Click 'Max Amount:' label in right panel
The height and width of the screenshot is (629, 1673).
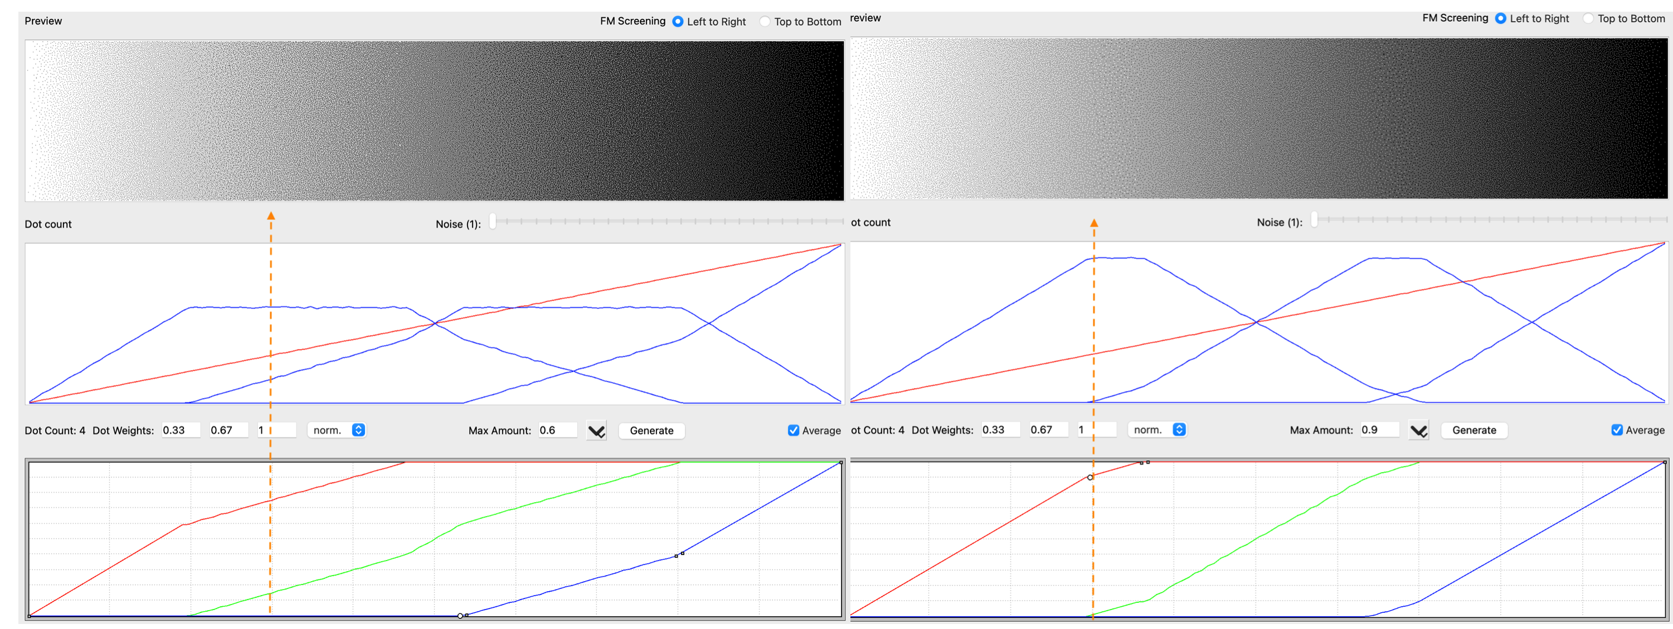pyautogui.click(x=1321, y=430)
